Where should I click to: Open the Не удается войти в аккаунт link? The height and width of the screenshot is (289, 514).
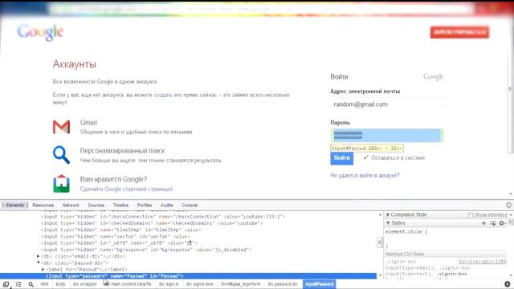tap(365, 175)
